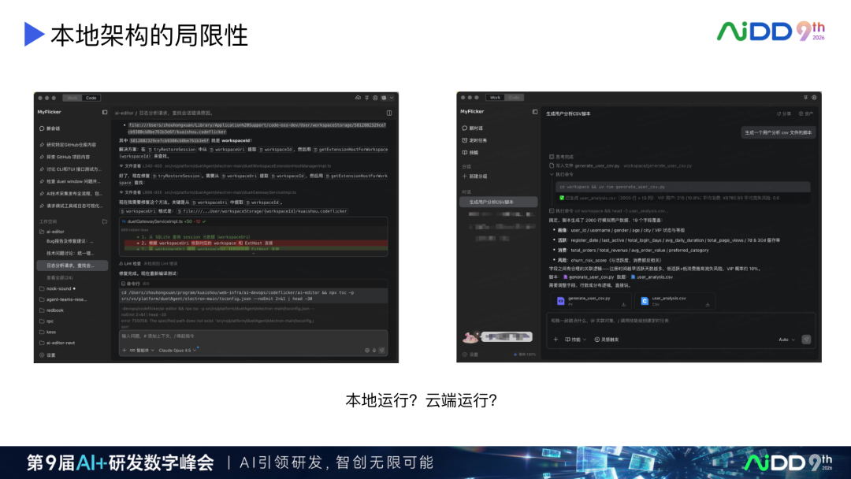This screenshot has width=851, height=479.
Task: Open 智能体 mode dropdown
Action: click(142, 351)
